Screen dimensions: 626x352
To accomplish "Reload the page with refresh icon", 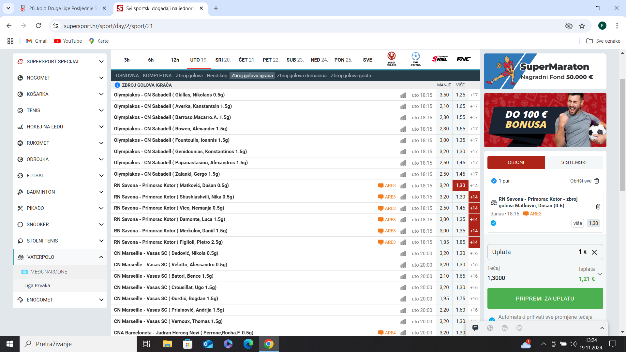I will (x=38, y=26).
